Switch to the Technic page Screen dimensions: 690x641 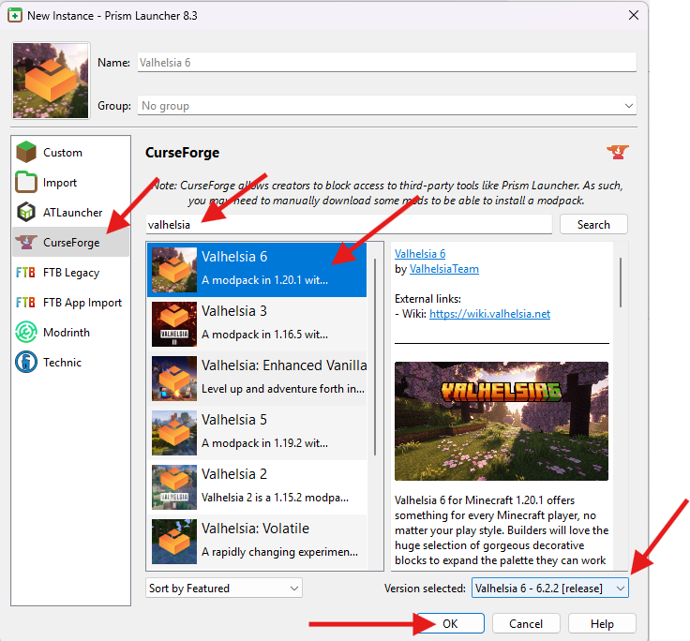click(x=70, y=362)
